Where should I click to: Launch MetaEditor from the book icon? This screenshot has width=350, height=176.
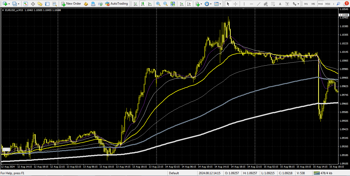click(x=86, y=4)
